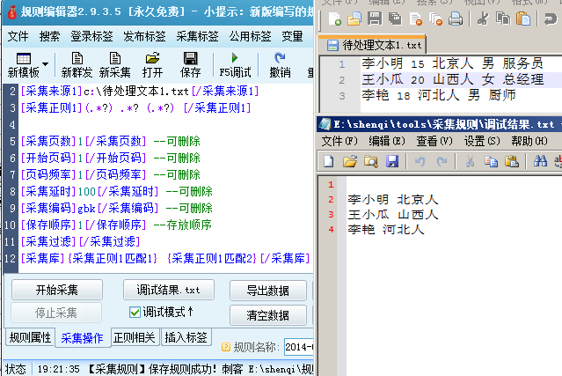Open the 登录标签 menu
The width and height of the screenshot is (562, 376).
point(91,36)
